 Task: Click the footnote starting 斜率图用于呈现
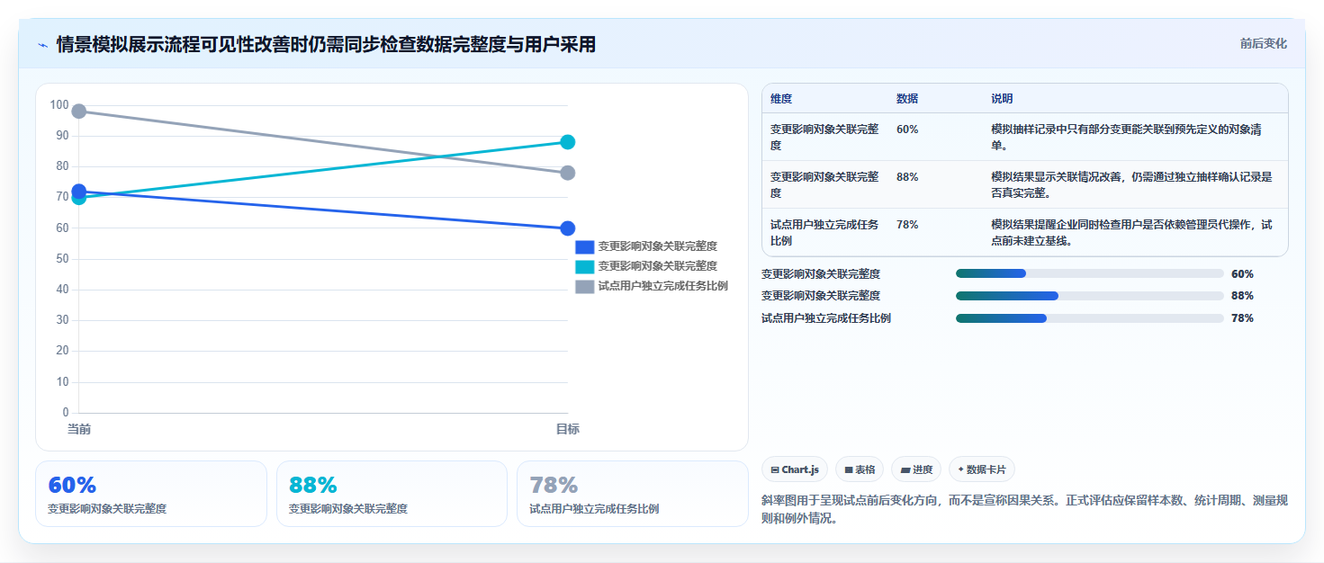1024,509
